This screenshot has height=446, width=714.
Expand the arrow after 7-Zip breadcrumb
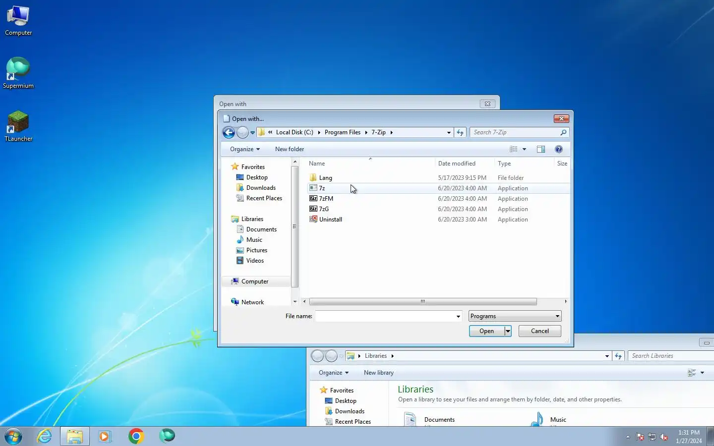[x=391, y=132]
